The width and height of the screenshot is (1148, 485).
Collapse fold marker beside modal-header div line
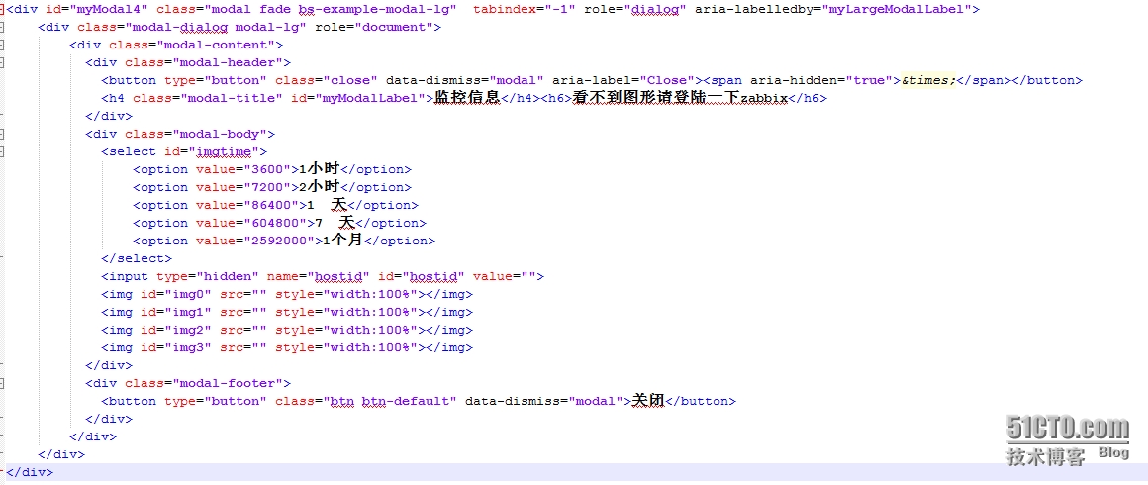2,62
